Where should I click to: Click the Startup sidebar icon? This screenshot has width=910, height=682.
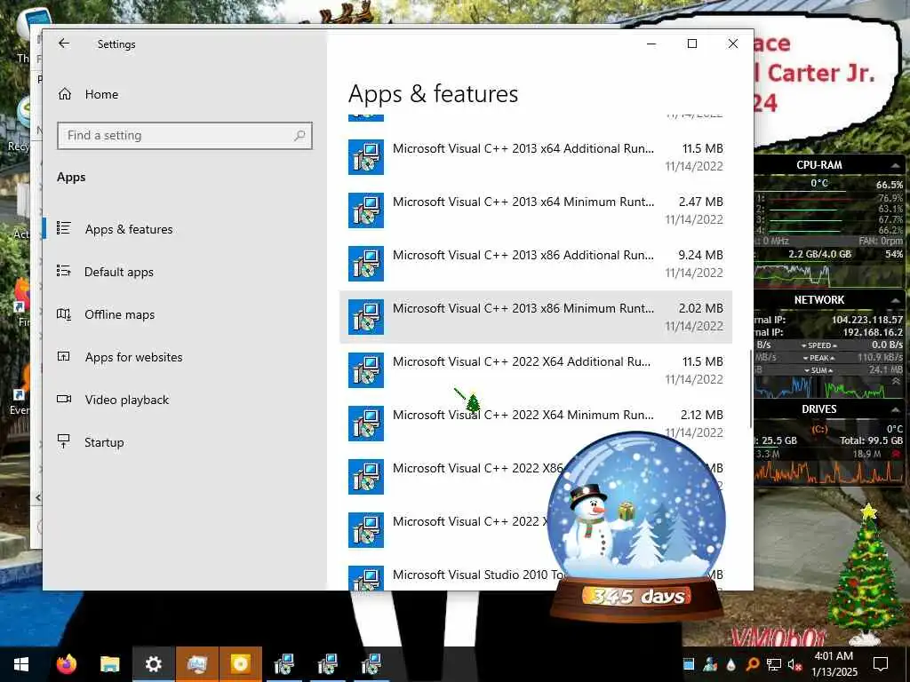tap(64, 441)
